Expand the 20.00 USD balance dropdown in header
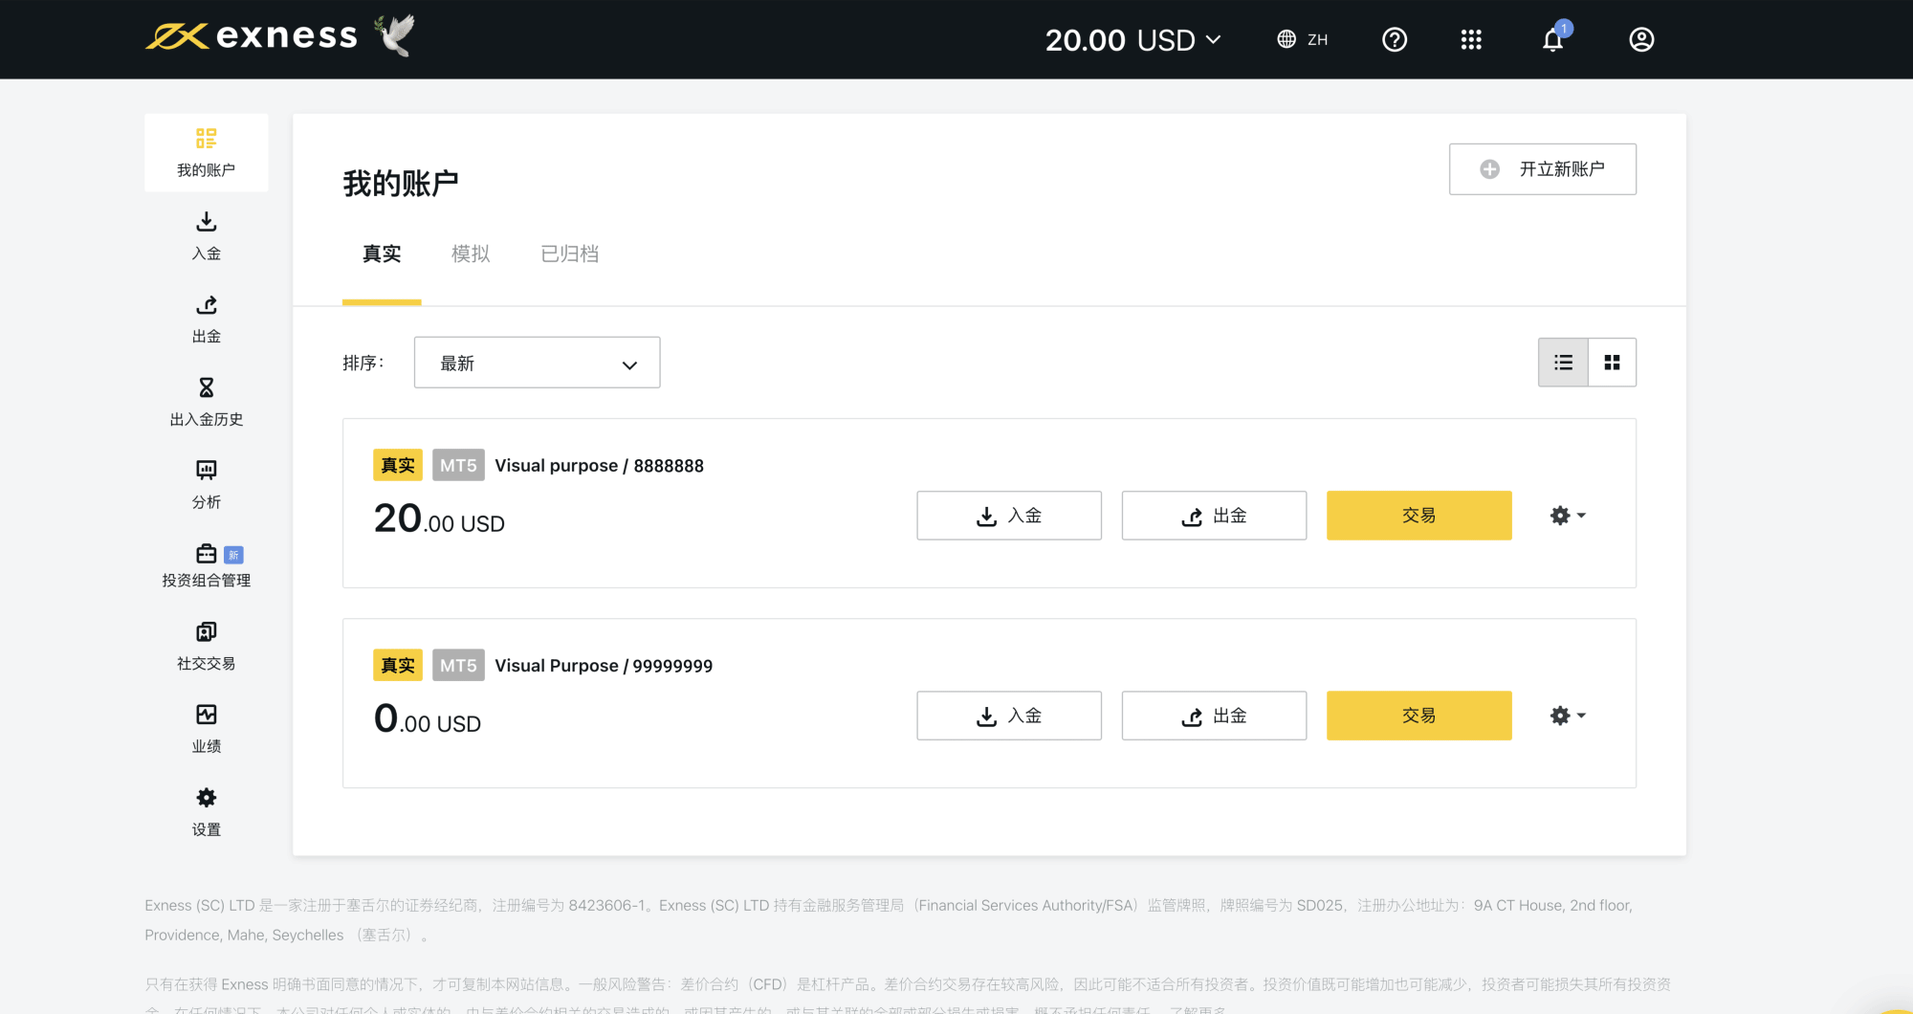The image size is (1913, 1014). point(1132,40)
